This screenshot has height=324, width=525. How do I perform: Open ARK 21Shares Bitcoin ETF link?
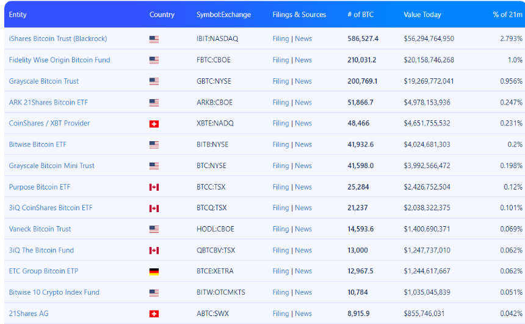click(48, 102)
